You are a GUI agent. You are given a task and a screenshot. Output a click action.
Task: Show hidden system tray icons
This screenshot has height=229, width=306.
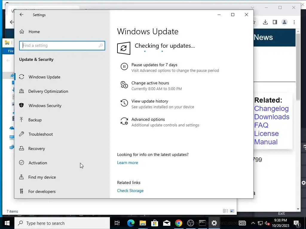point(253,223)
